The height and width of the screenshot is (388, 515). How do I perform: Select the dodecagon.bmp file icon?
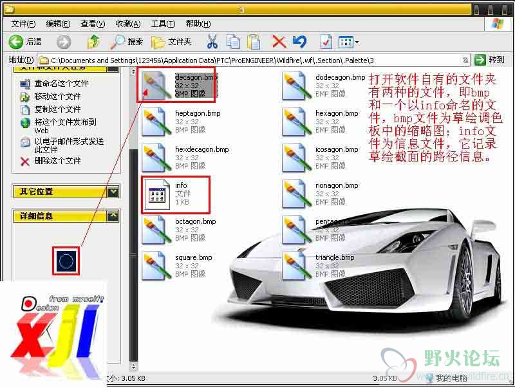tap(297, 86)
